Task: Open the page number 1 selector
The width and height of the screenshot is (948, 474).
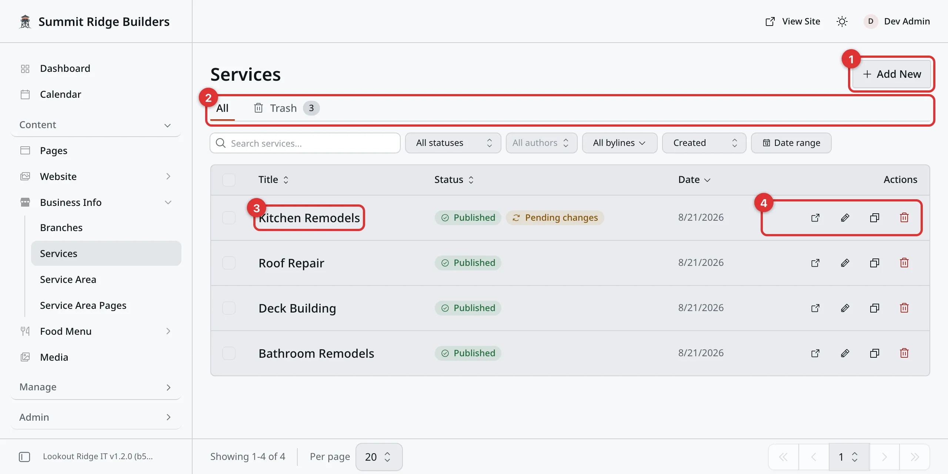Action: click(x=849, y=457)
